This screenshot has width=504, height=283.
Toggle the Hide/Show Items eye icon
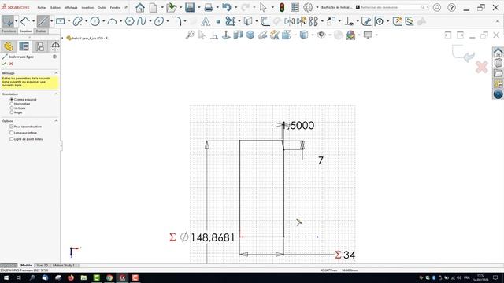(321, 35)
